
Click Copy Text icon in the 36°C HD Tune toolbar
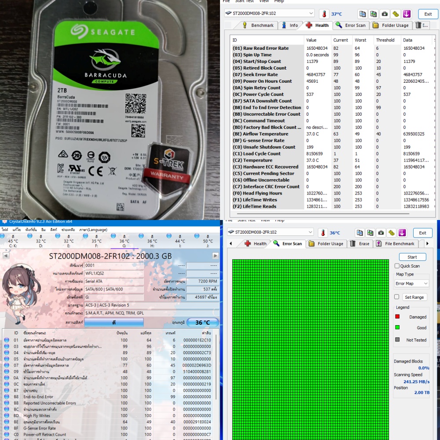[x=360, y=233]
